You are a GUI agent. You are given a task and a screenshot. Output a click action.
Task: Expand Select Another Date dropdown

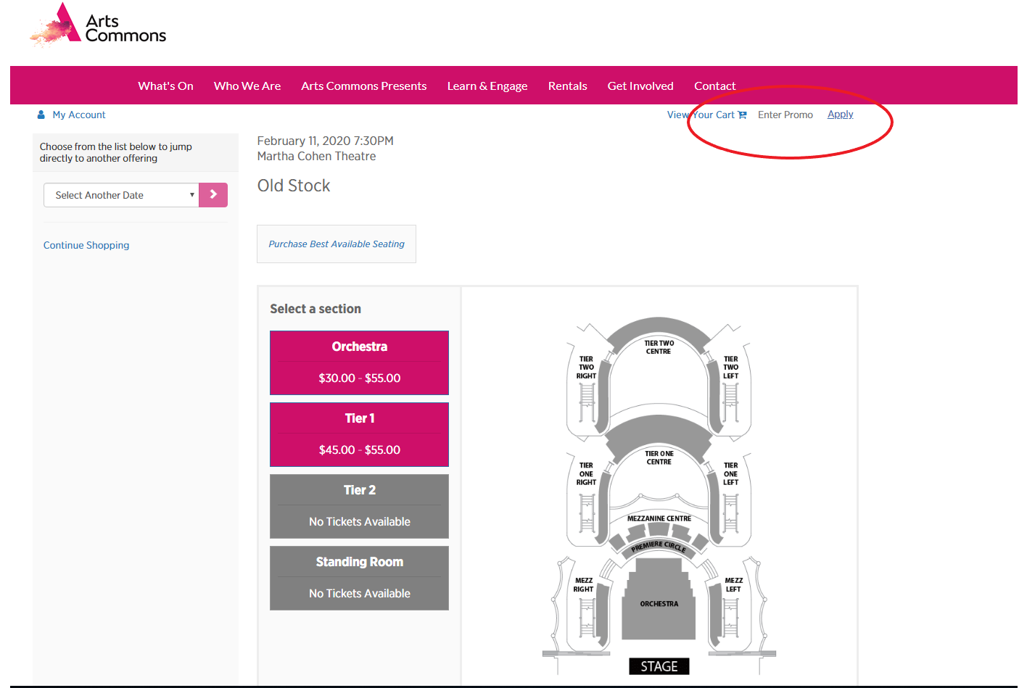(x=121, y=195)
